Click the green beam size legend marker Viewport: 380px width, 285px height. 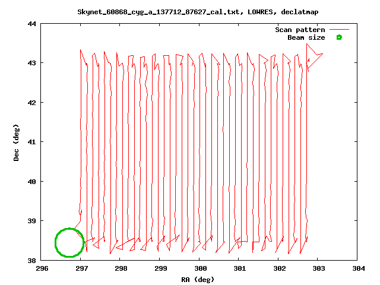coord(339,37)
